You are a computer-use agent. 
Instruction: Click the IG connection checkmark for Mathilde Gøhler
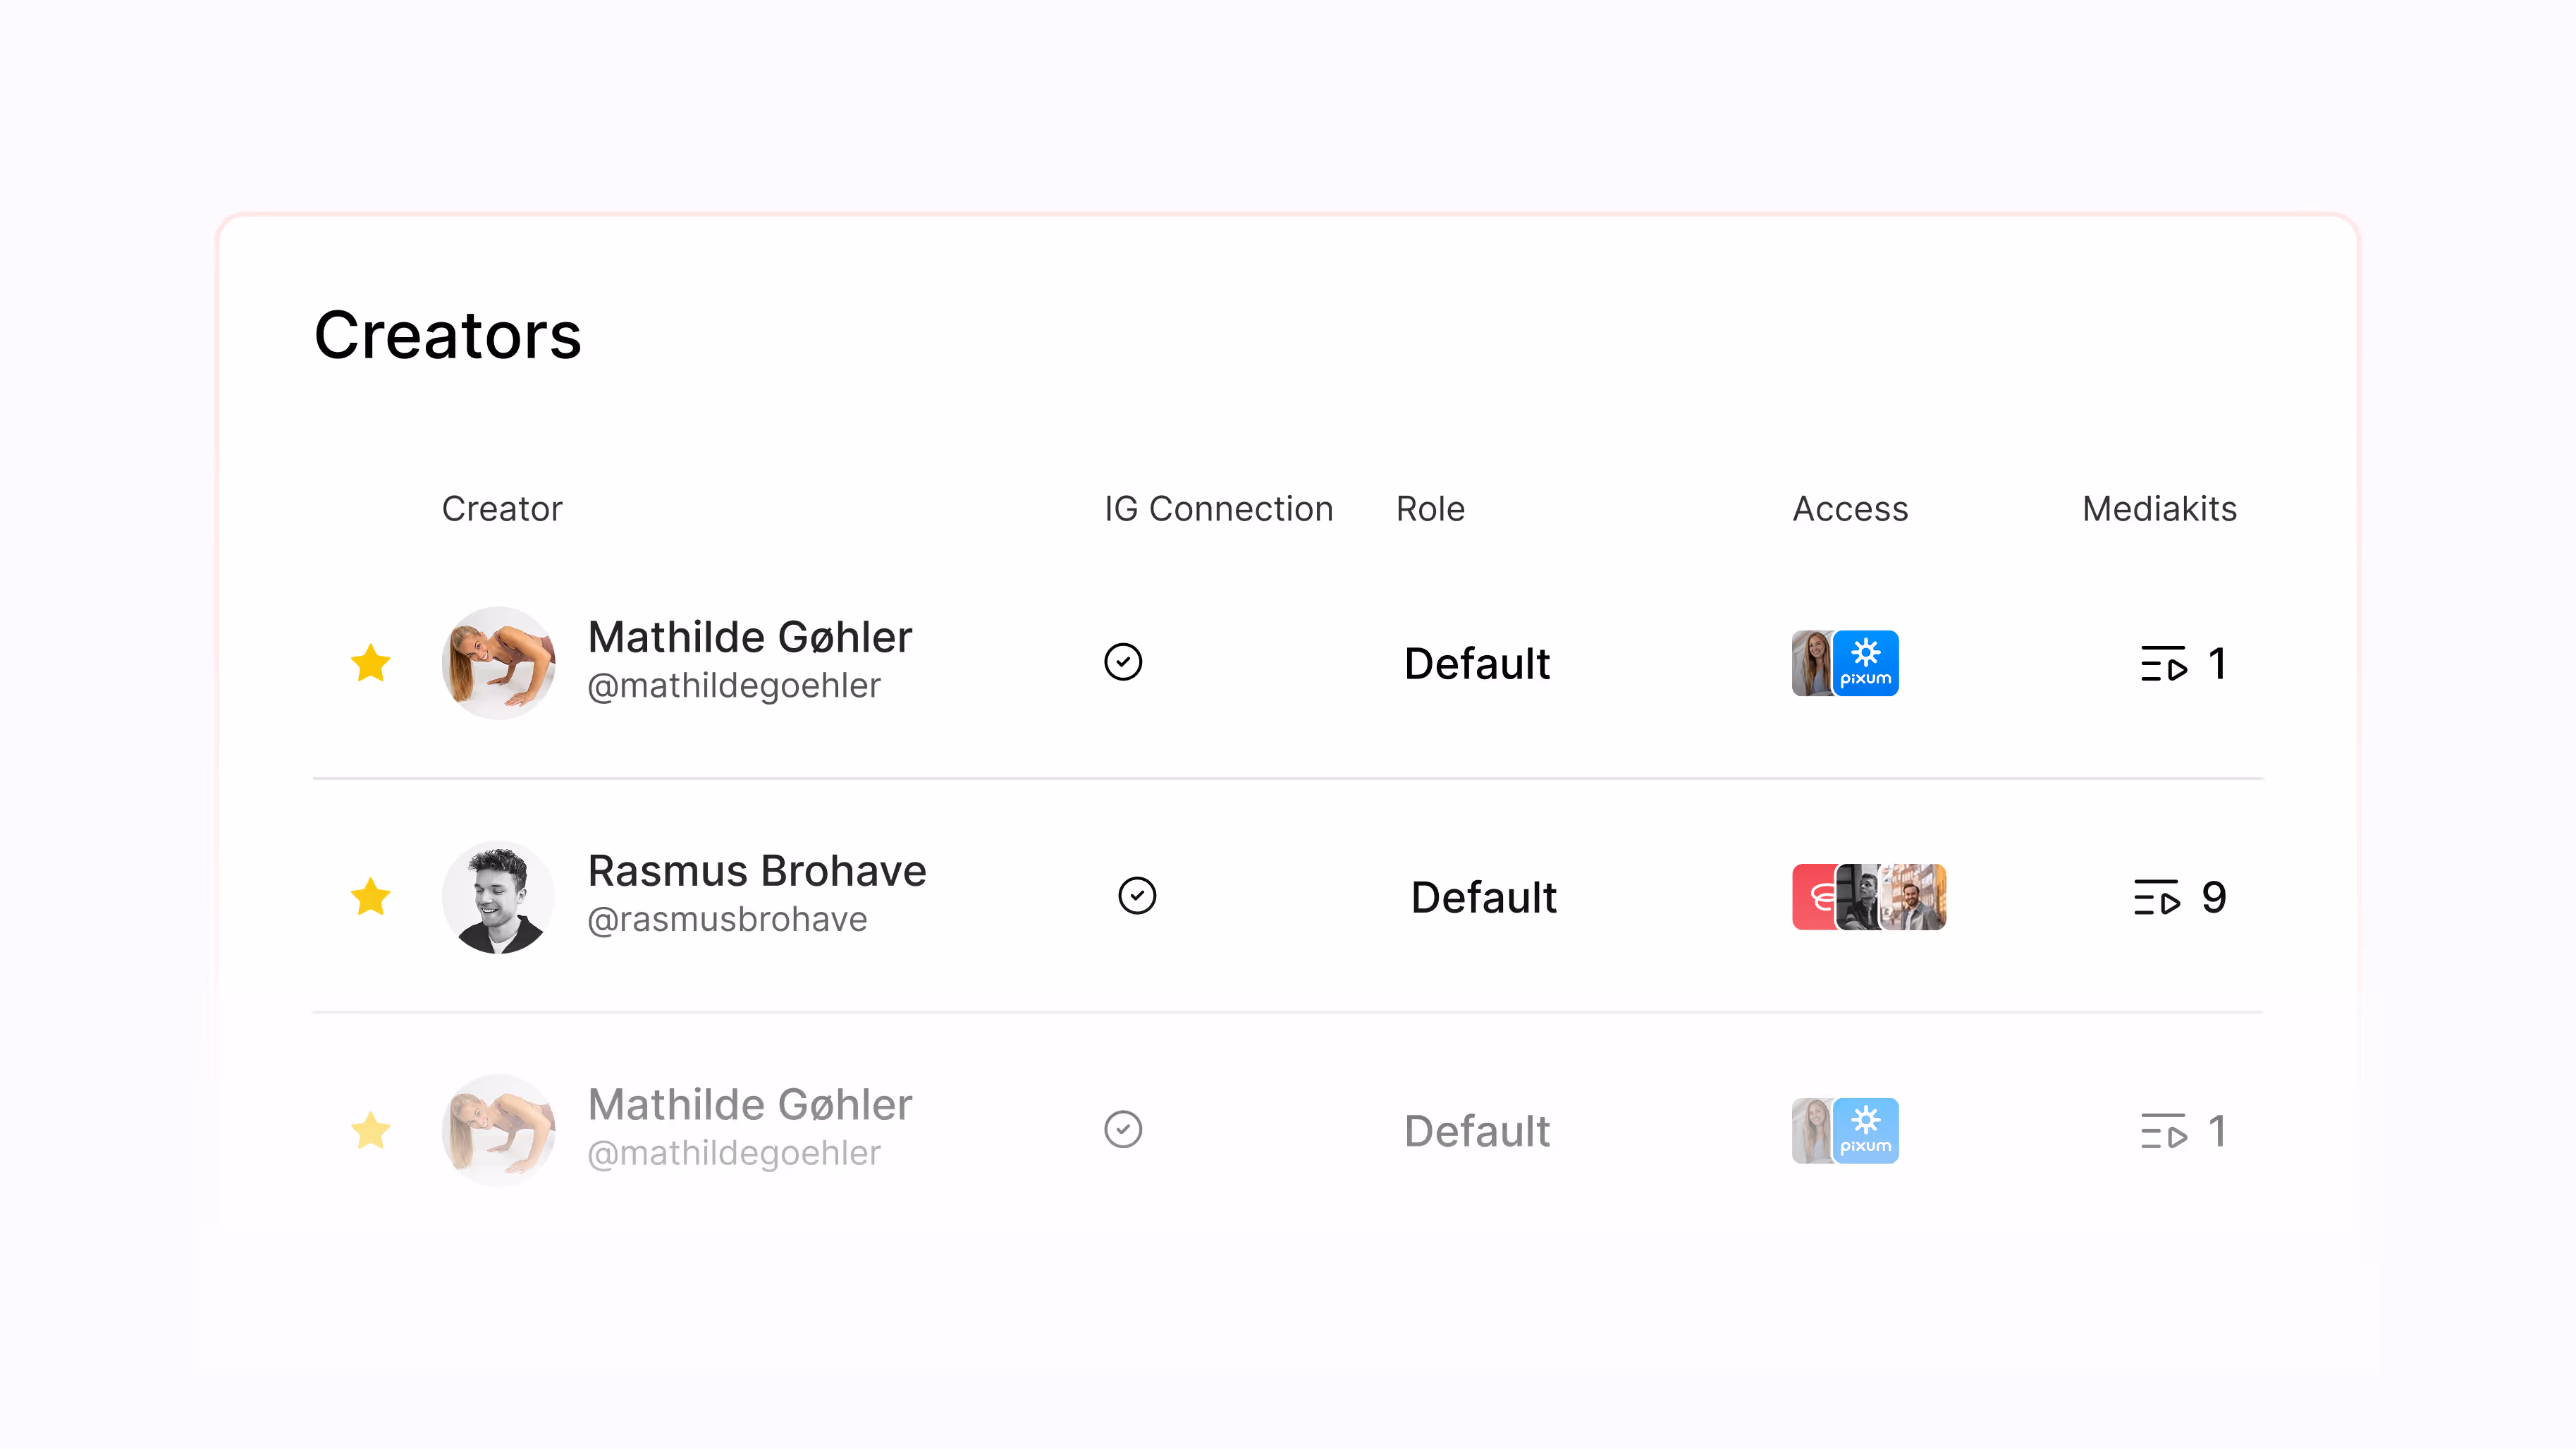[1123, 662]
